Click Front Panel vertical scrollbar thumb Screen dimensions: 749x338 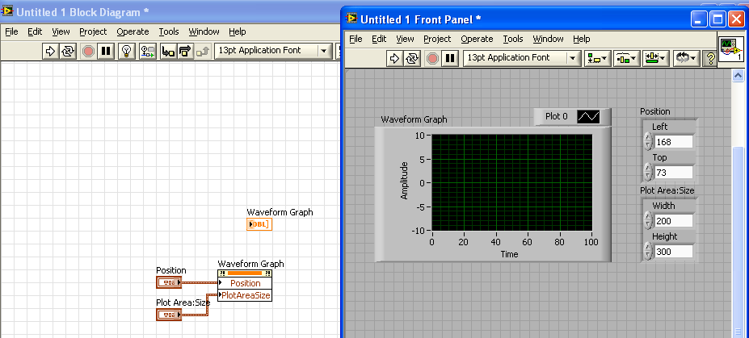[x=738, y=240]
